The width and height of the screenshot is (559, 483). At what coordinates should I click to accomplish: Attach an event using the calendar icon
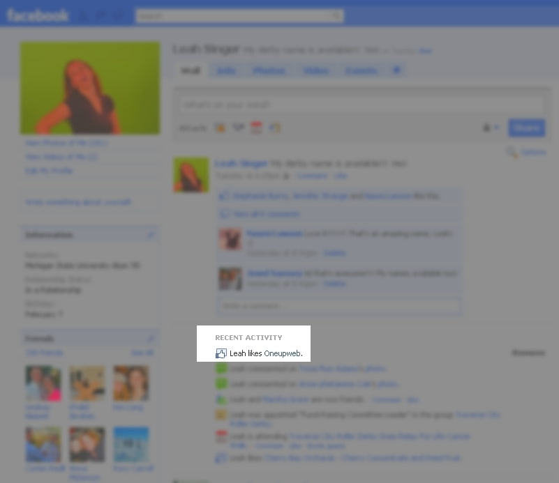(x=256, y=128)
